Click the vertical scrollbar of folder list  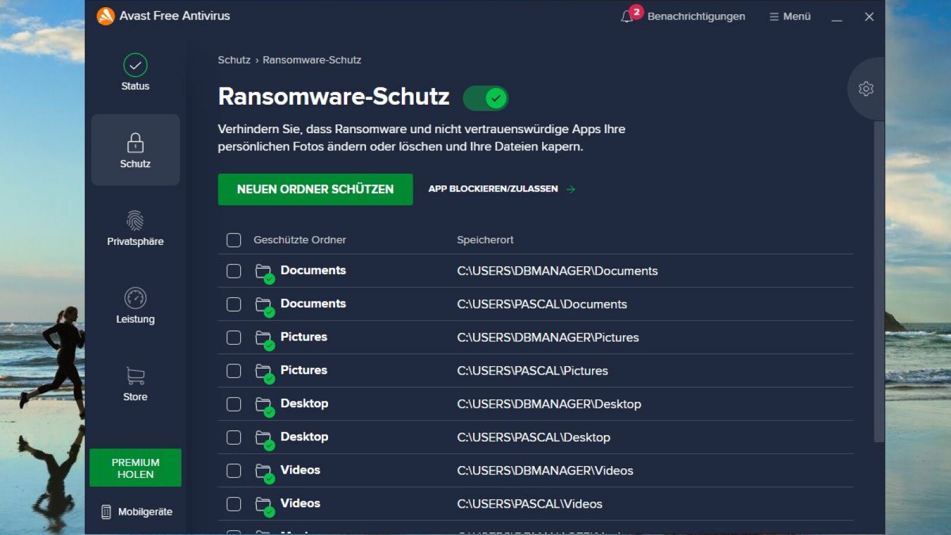pos(879,282)
